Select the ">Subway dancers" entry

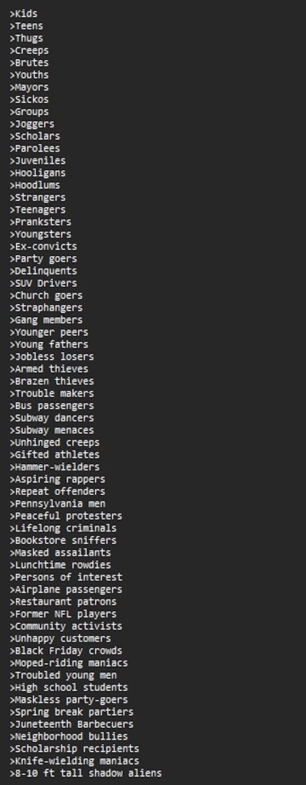[52, 418]
